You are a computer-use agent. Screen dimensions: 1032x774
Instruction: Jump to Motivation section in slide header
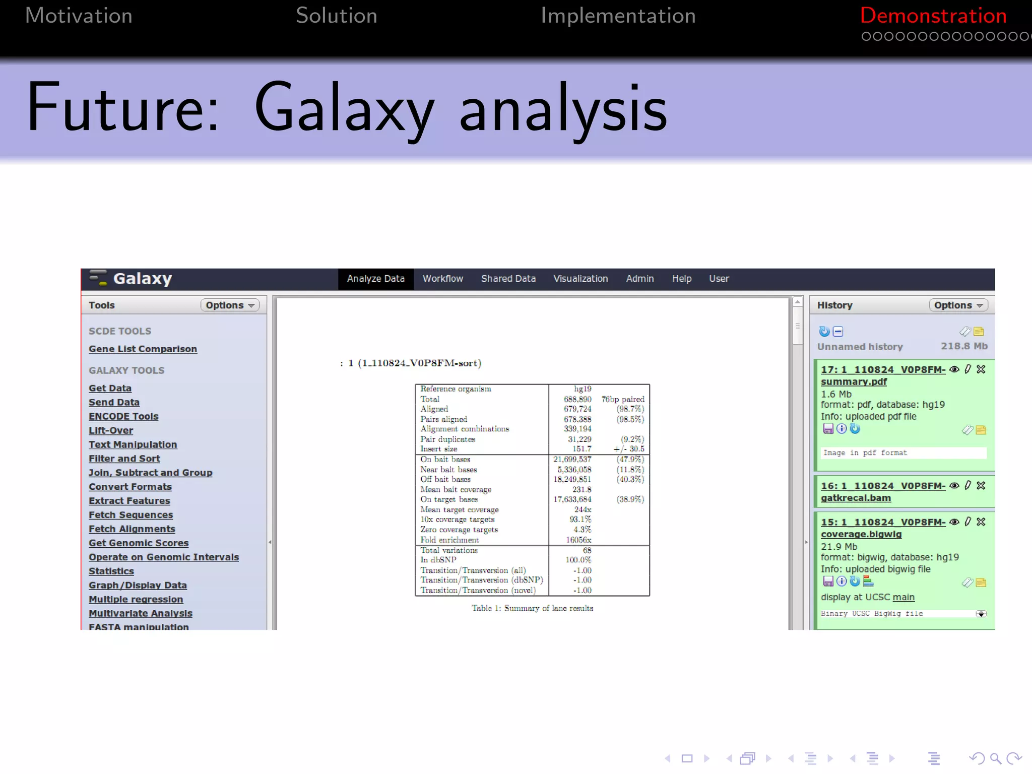[x=79, y=16]
